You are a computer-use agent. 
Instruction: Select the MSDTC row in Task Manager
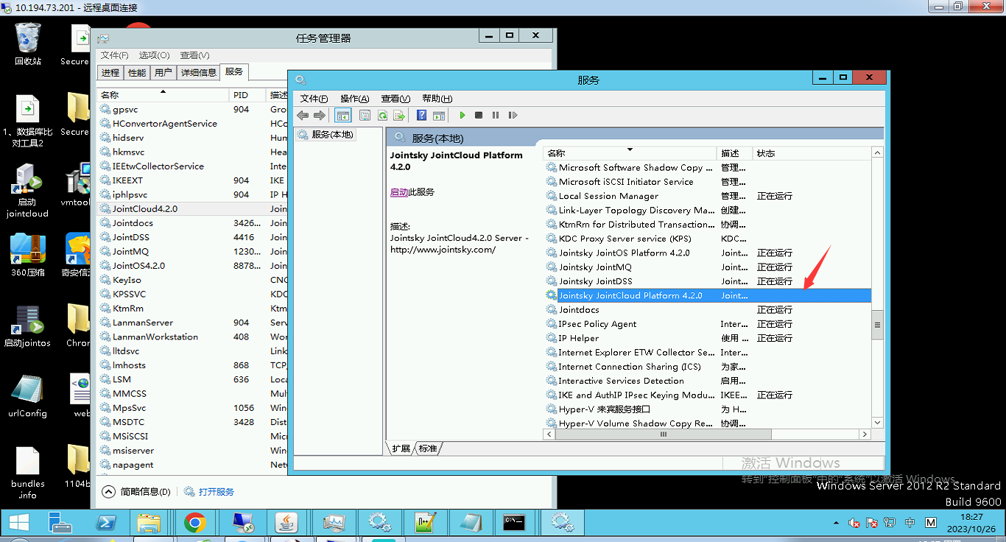pos(193,423)
